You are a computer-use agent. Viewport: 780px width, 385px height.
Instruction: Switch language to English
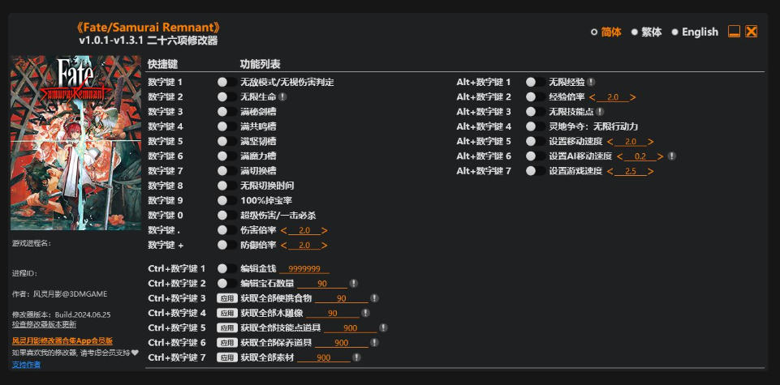(695, 32)
